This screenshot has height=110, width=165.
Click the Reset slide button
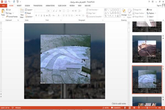click(x=28, y=13)
